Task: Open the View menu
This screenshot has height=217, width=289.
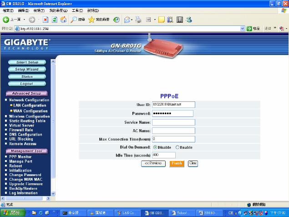Action: [x=39, y=10]
